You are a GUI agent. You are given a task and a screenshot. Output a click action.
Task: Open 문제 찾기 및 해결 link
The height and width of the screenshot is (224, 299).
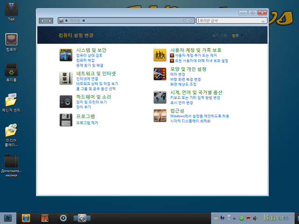coord(90,65)
